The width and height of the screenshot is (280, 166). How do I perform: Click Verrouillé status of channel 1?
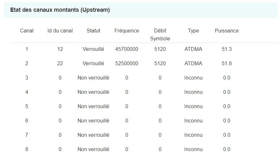93,49
